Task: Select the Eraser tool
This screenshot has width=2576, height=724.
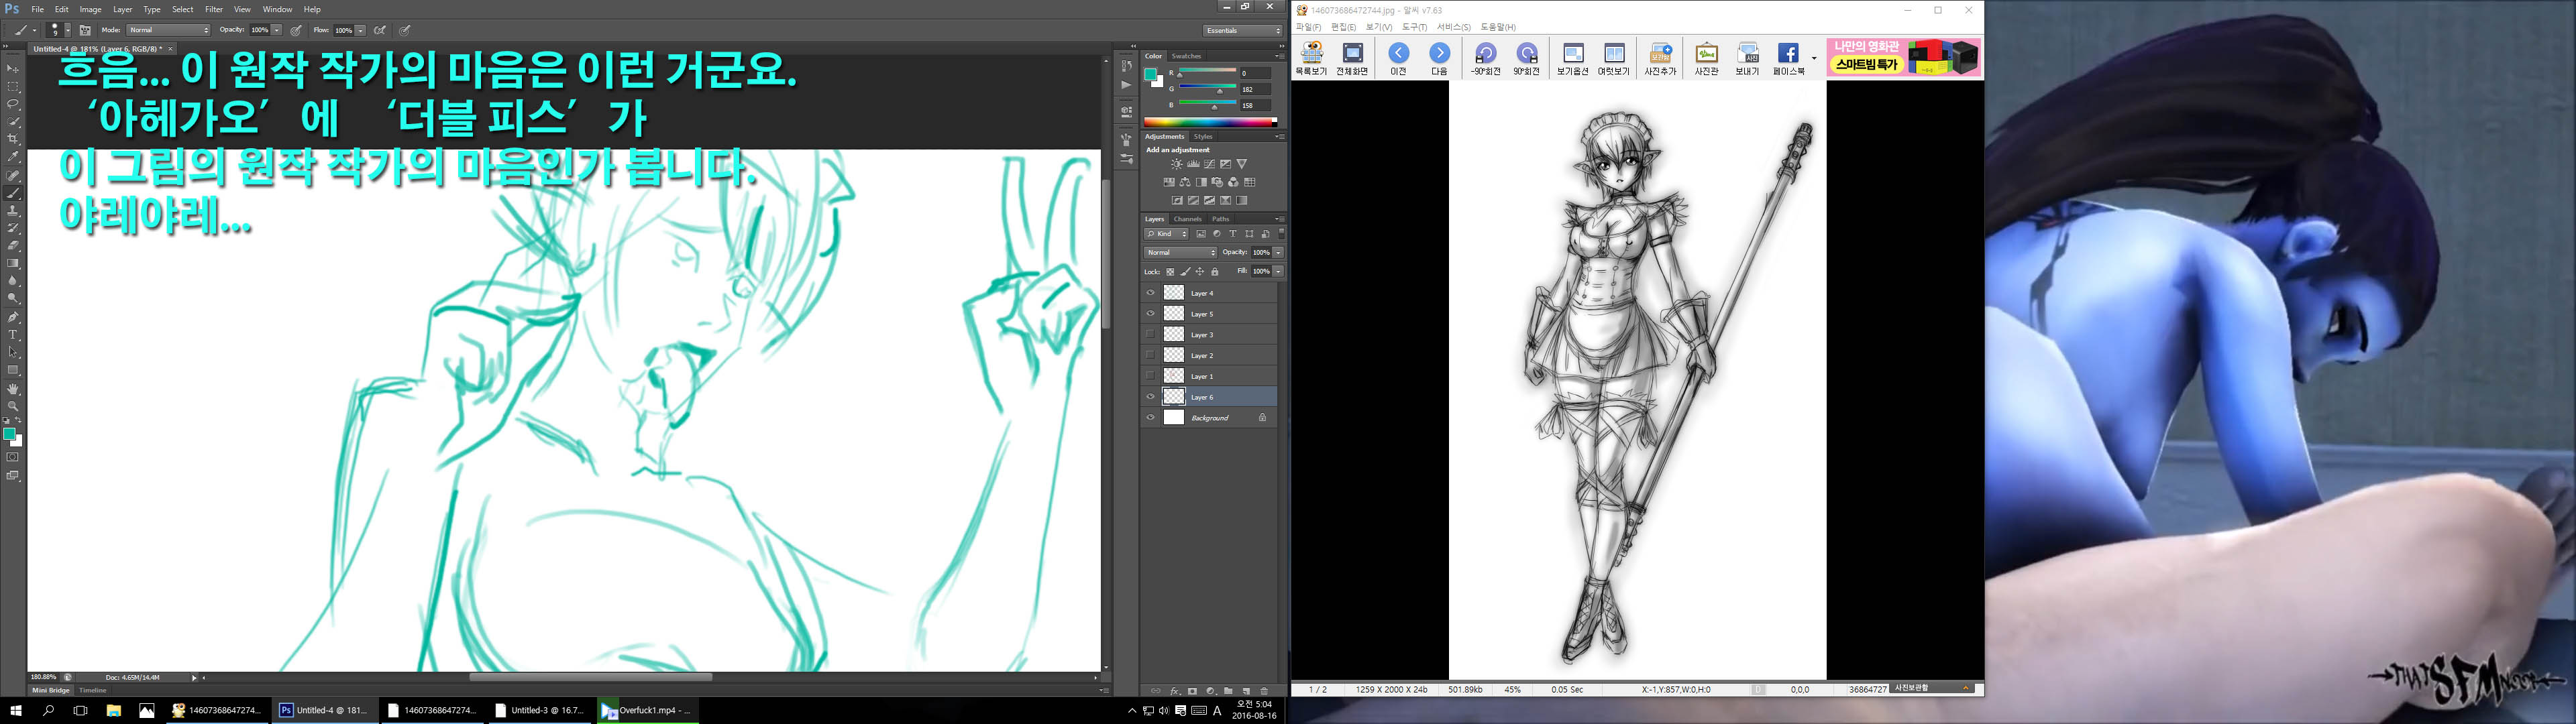Action: pyautogui.click(x=13, y=246)
